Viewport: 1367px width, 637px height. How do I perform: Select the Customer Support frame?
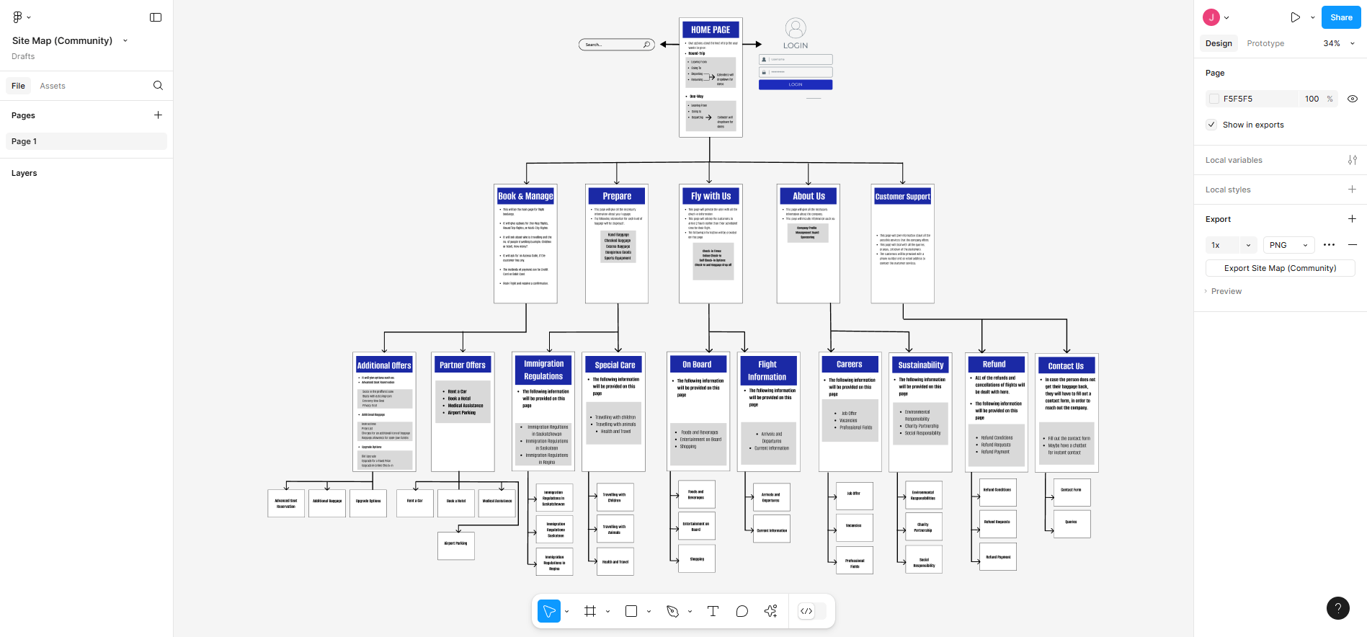tap(902, 244)
